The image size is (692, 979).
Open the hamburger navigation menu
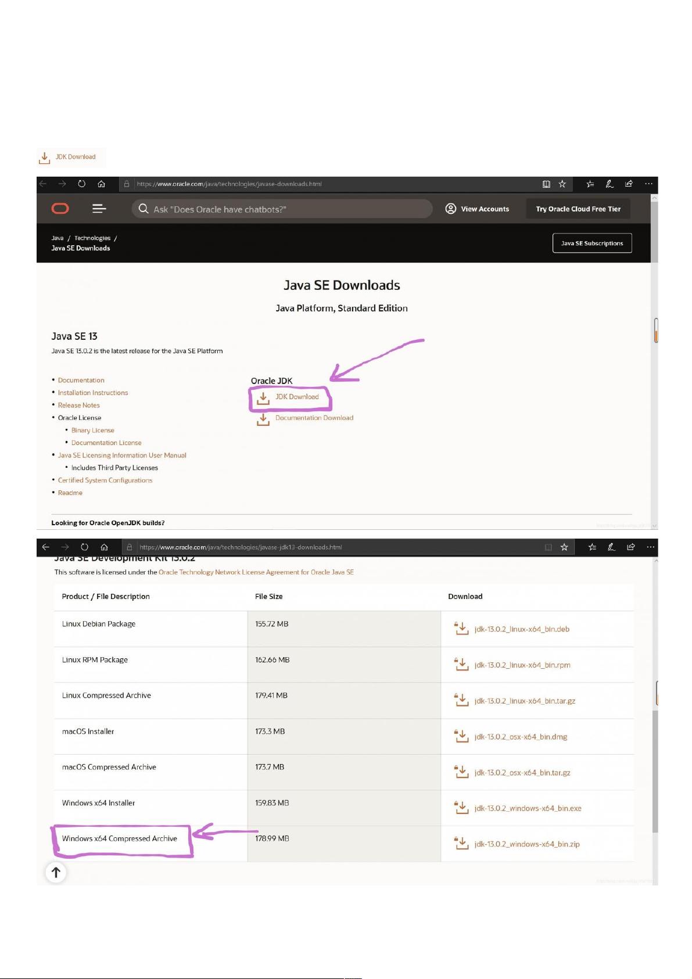pyautogui.click(x=99, y=209)
